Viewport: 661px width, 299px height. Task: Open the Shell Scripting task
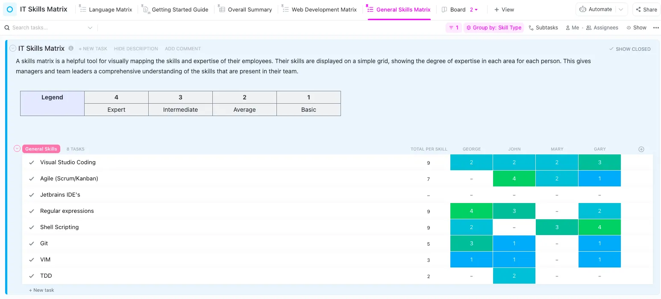point(59,227)
